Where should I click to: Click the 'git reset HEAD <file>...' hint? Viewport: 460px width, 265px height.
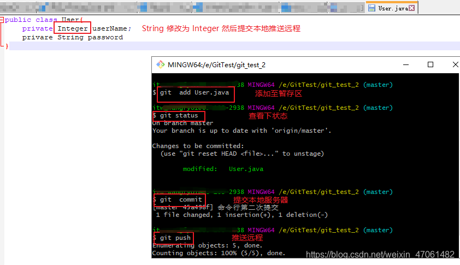pos(242,154)
